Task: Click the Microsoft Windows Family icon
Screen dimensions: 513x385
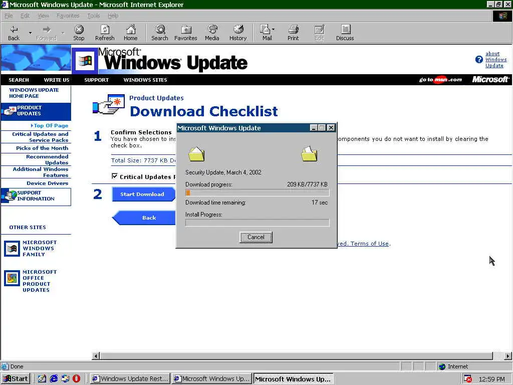Action: point(12,249)
